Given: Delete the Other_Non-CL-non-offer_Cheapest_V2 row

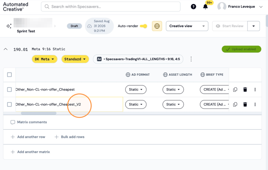Looking at the screenshot, I should click(245, 104).
